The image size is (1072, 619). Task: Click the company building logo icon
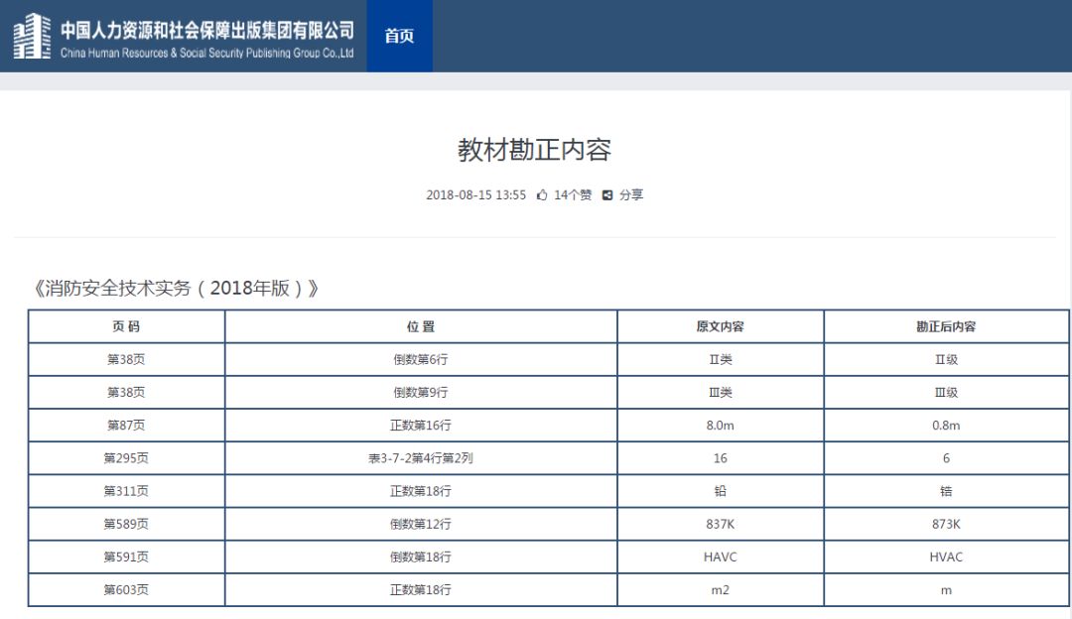[32, 37]
